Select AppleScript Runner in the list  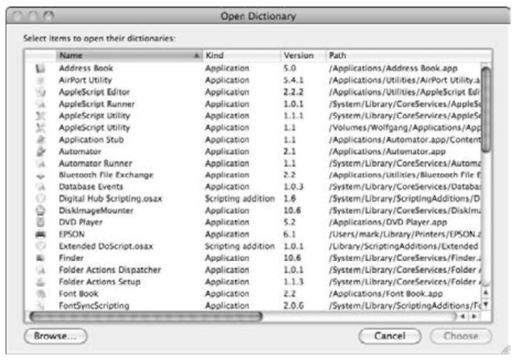pos(97,104)
